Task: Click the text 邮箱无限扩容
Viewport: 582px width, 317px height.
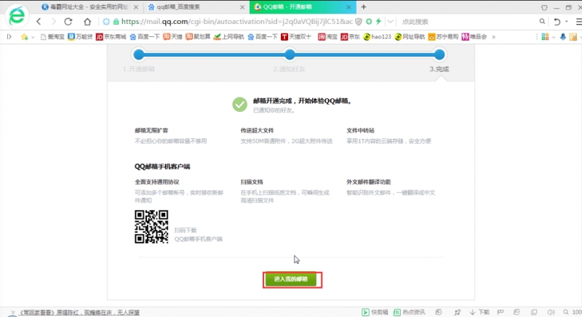Action: tap(151, 130)
